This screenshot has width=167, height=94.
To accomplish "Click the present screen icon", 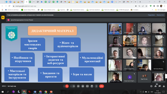I will pos(87,86).
